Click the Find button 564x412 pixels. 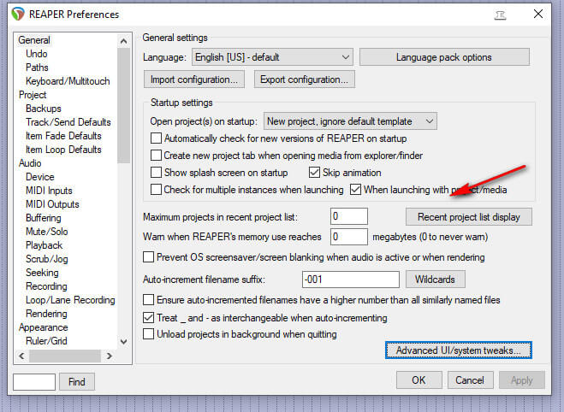click(x=77, y=381)
